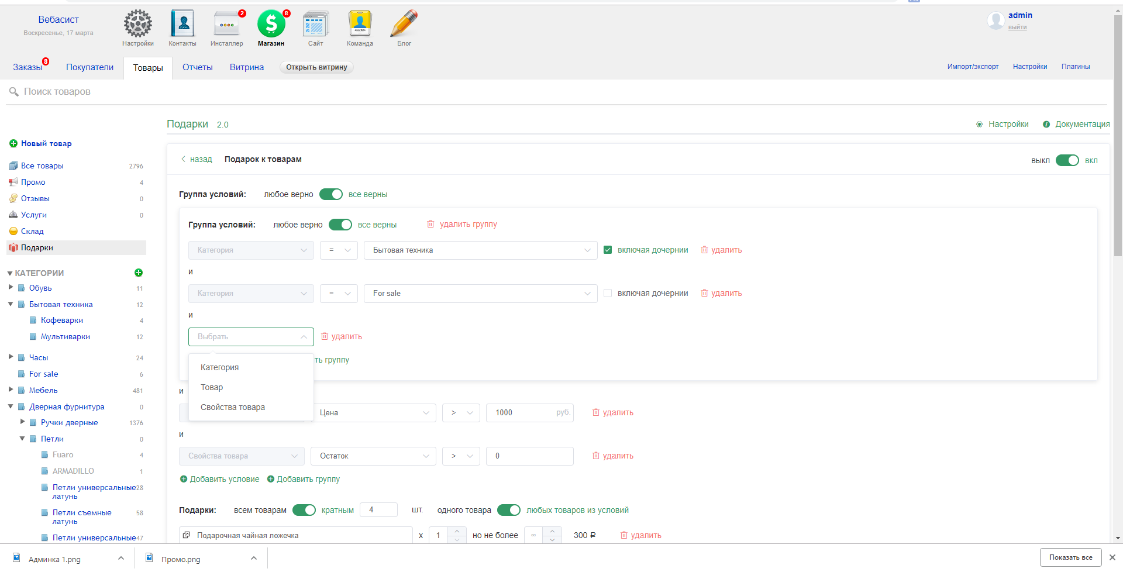Open the Сайт app icon

coord(315,24)
